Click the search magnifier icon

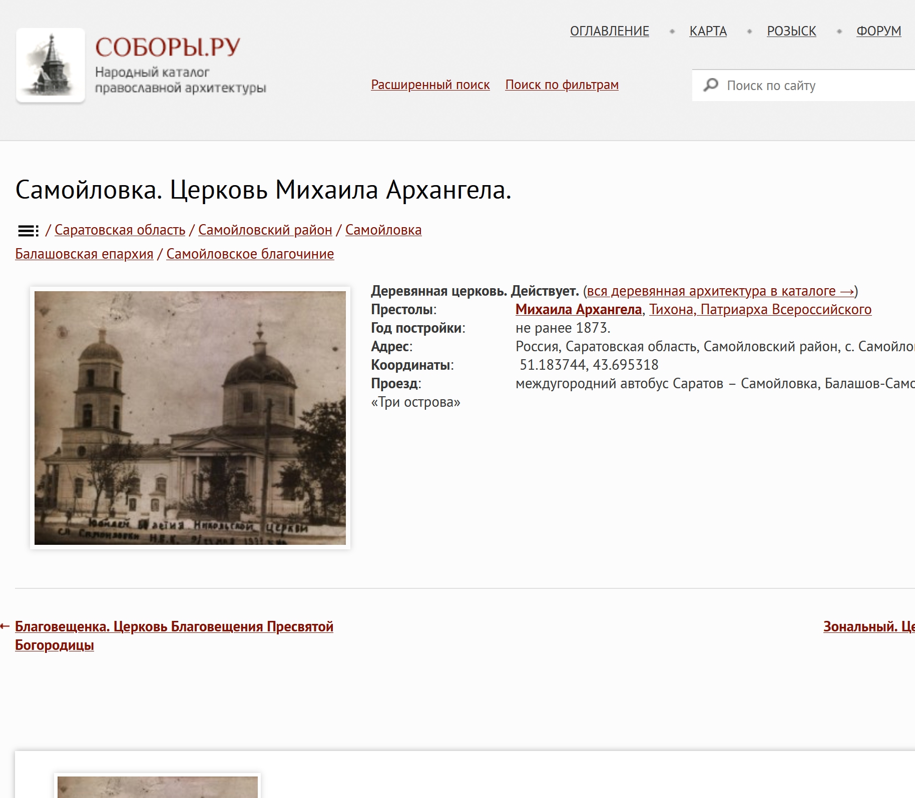point(711,85)
